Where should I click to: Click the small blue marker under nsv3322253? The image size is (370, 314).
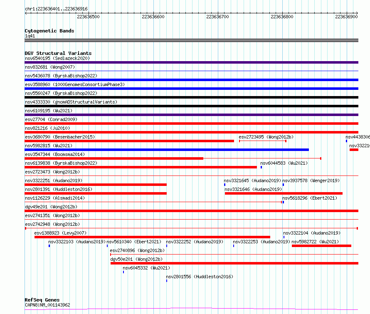(234, 246)
